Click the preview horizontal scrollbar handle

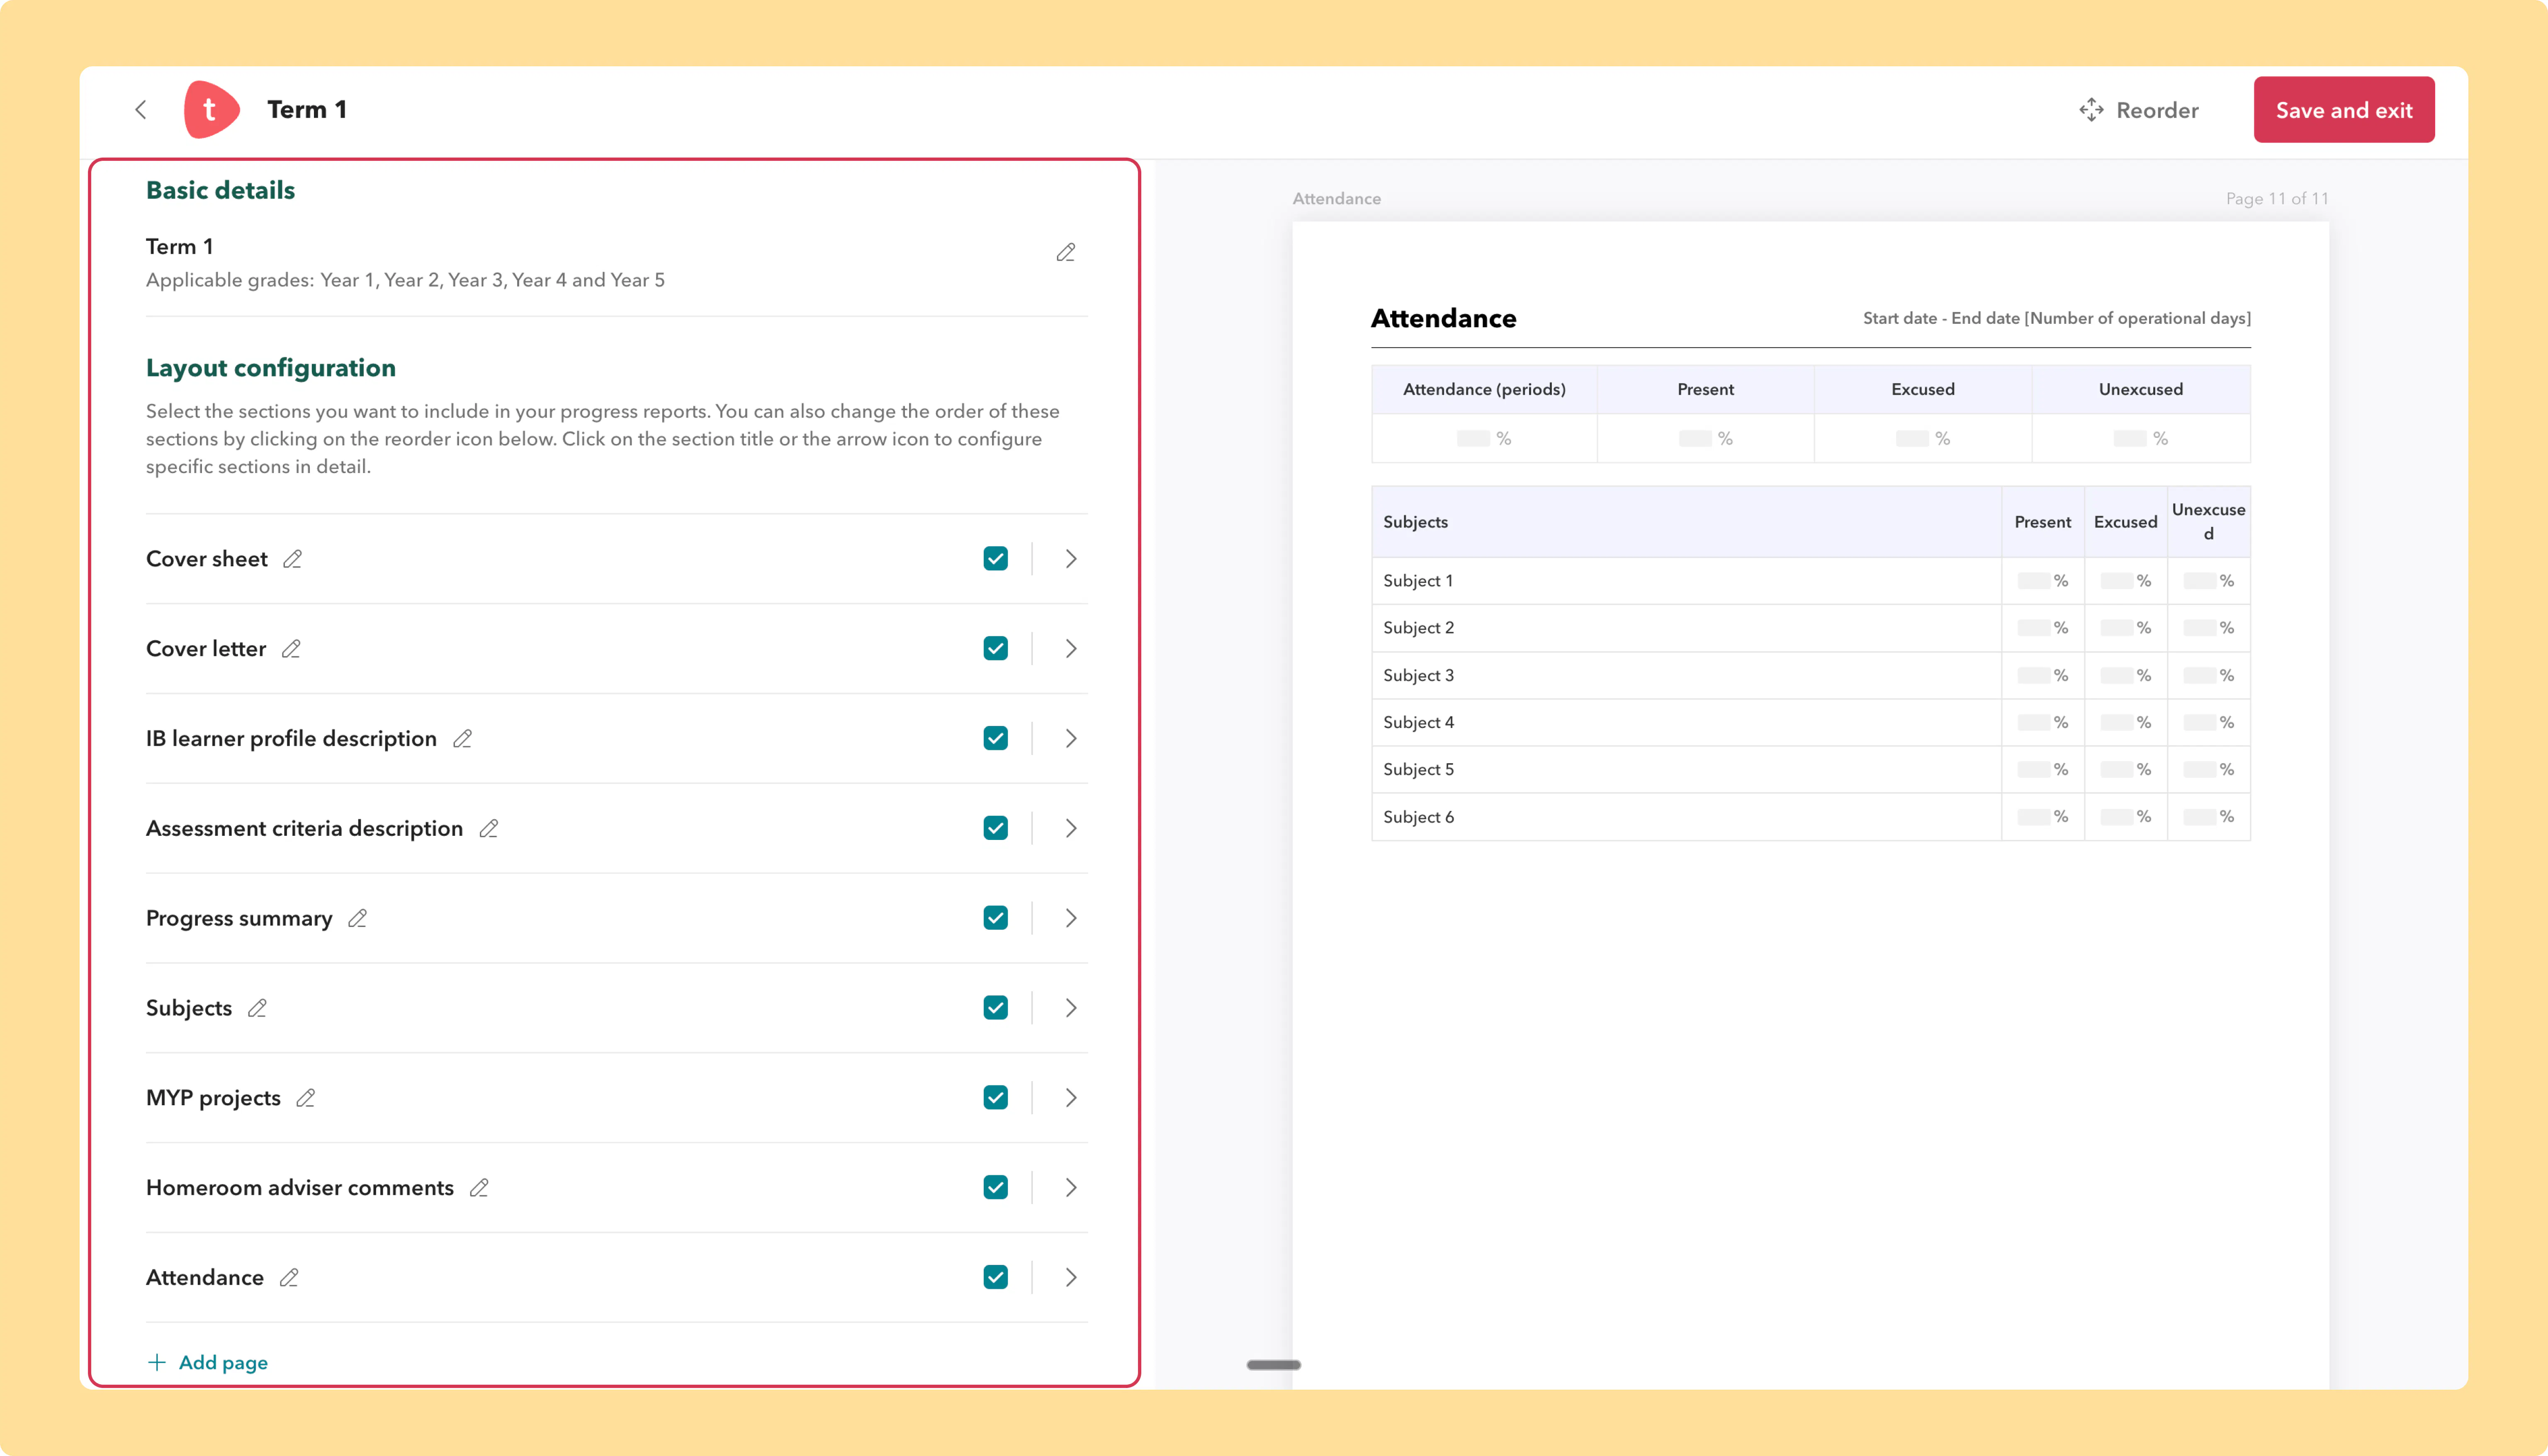pos(1273,1365)
